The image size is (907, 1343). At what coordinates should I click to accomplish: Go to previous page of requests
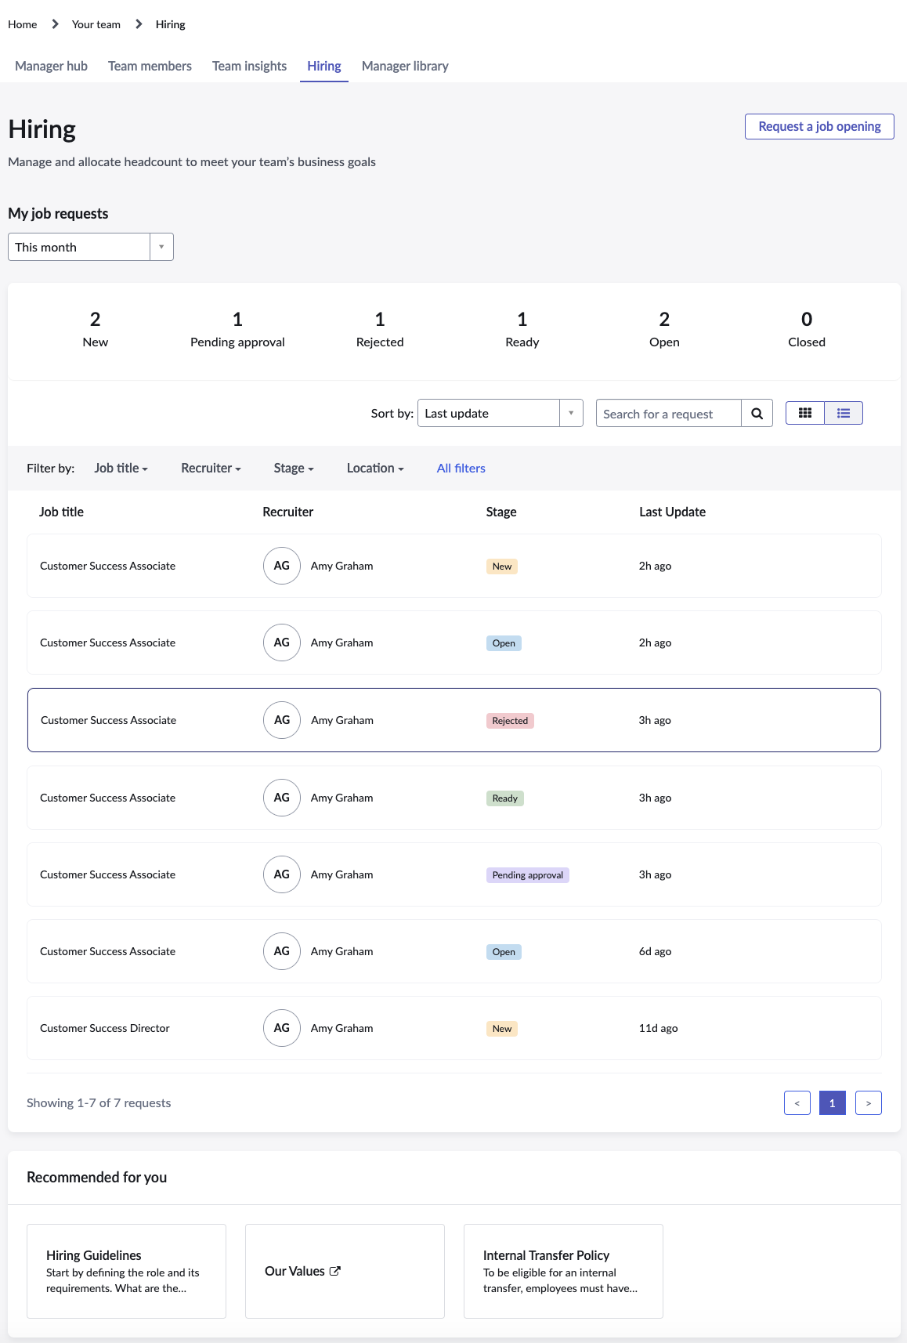coord(797,1102)
